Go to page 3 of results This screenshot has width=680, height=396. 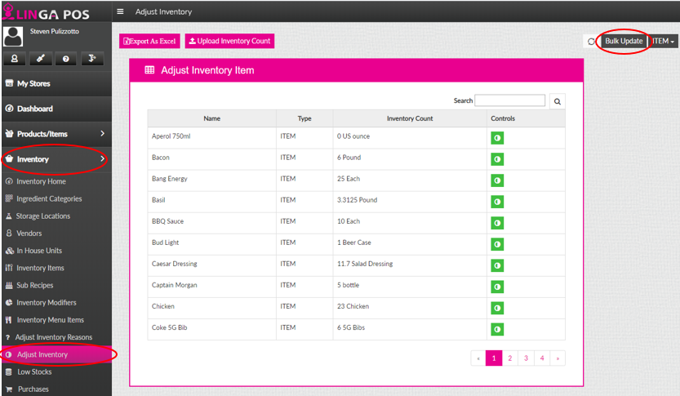point(526,358)
